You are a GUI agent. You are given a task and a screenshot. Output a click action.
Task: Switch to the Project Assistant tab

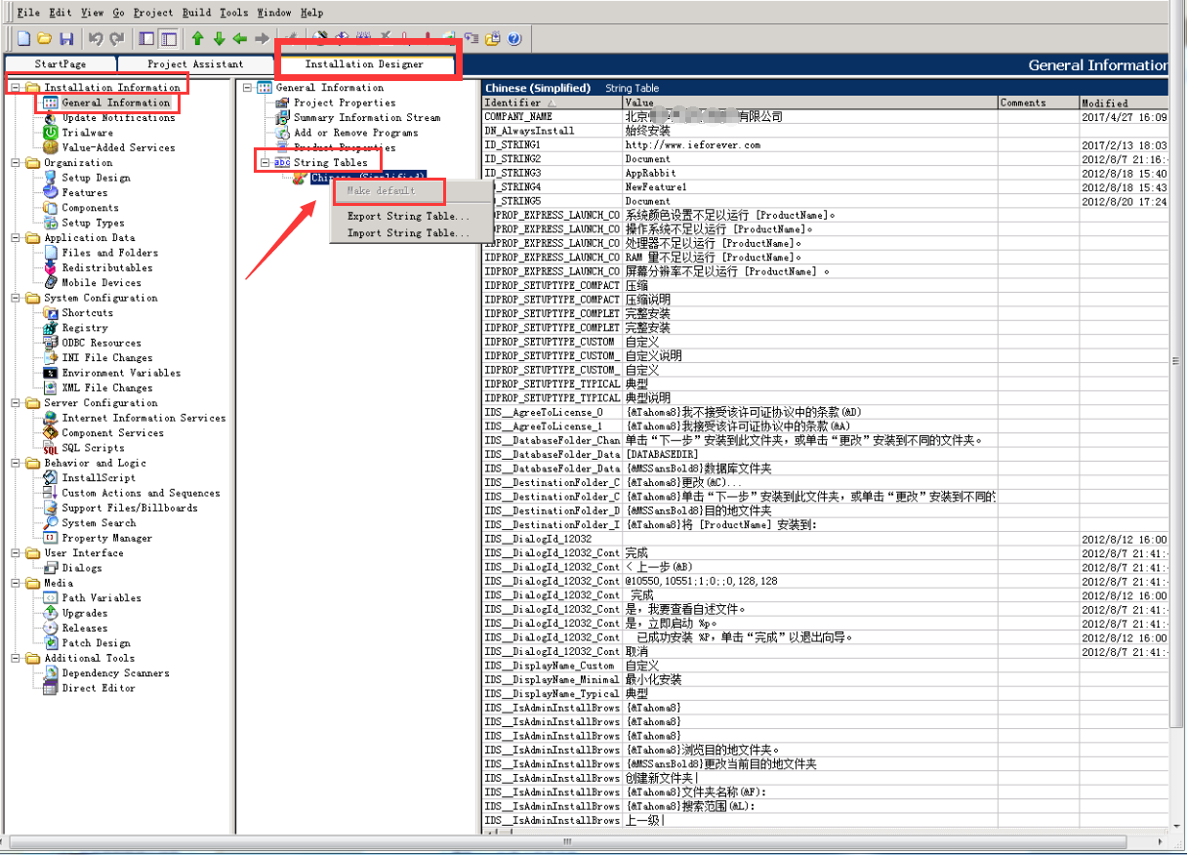point(195,64)
